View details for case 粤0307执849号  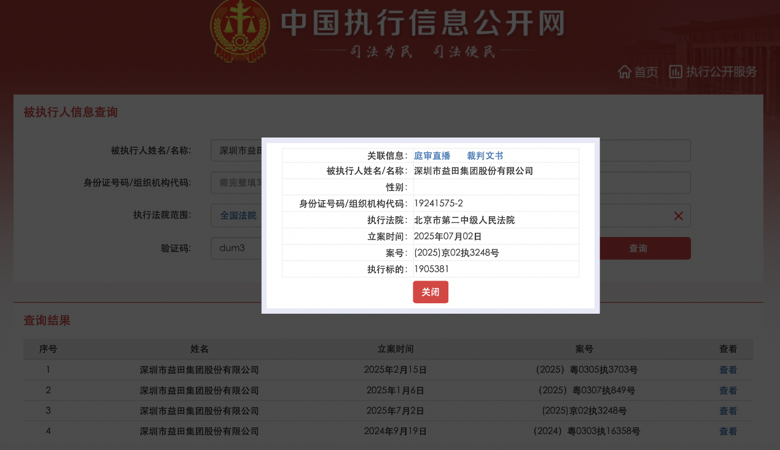(728, 390)
